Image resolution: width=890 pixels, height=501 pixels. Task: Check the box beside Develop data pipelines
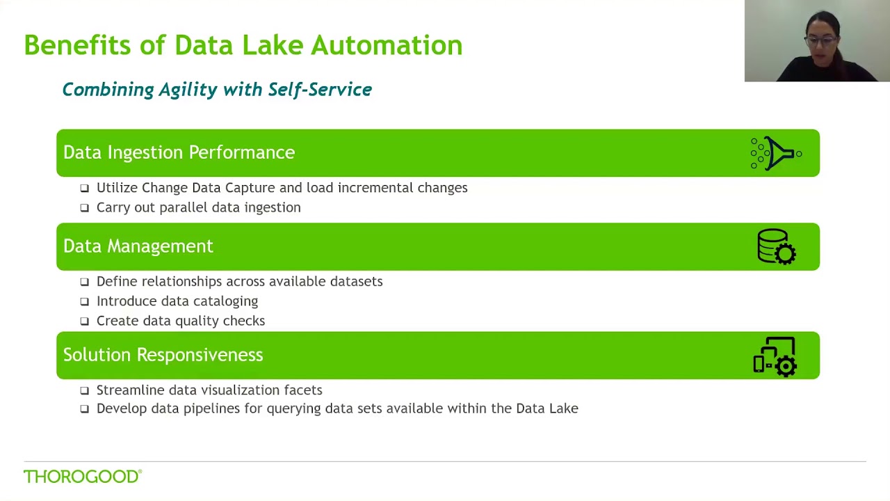pos(84,409)
